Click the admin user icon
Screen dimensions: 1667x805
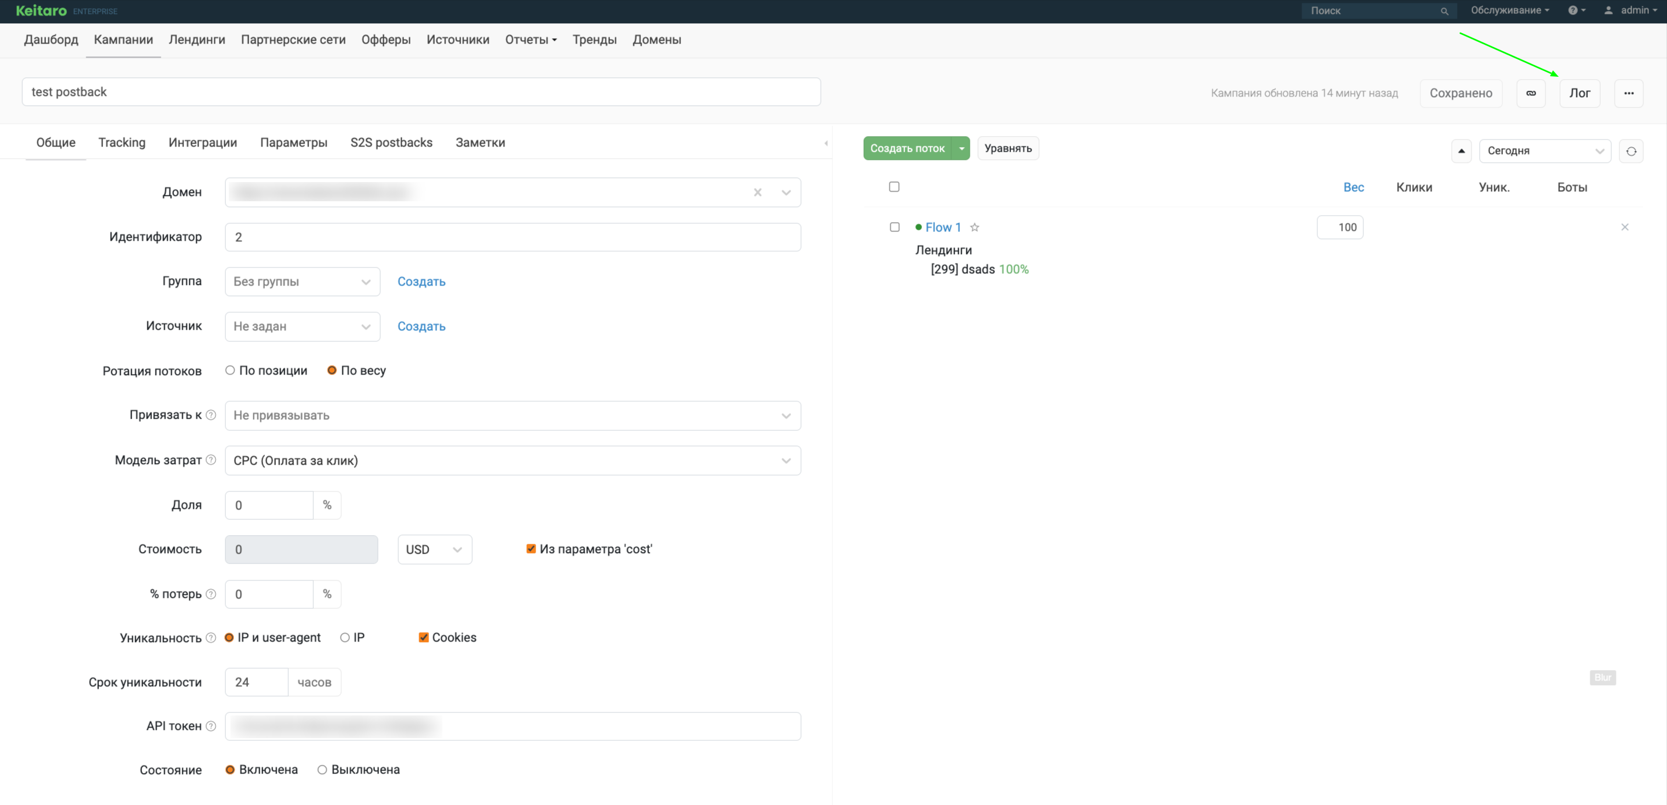click(x=1608, y=10)
